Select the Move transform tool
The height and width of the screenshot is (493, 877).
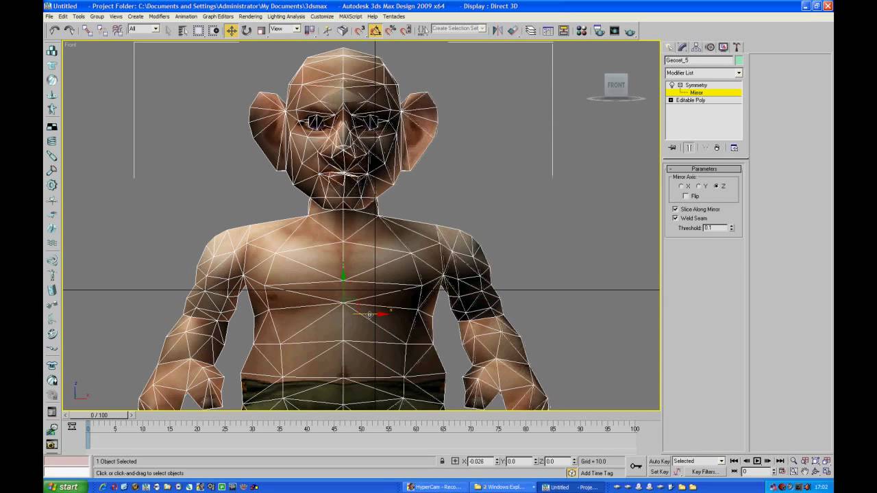[232, 30]
